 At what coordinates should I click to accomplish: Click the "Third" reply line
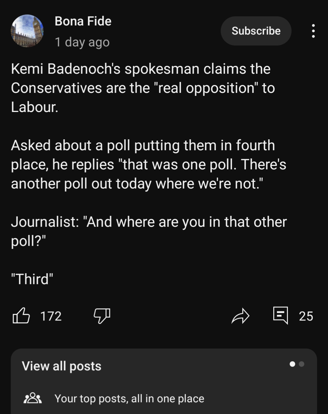32,279
